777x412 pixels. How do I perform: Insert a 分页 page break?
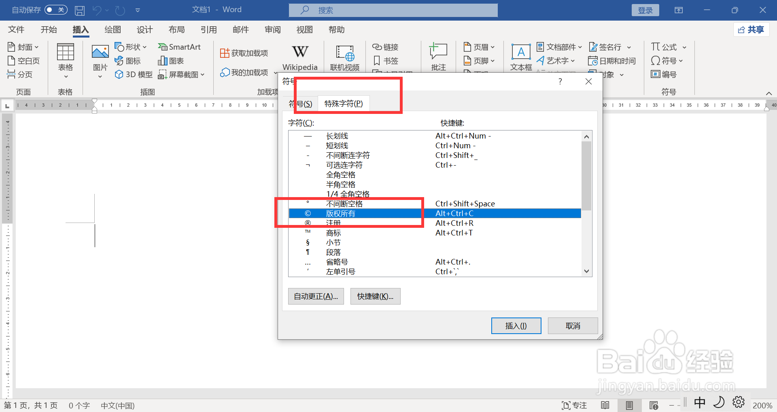pos(19,74)
